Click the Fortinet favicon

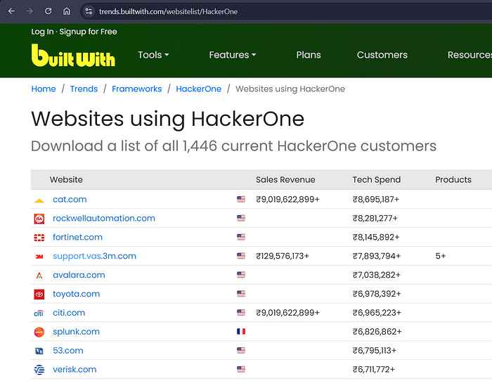pyautogui.click(x=39, y=238)
